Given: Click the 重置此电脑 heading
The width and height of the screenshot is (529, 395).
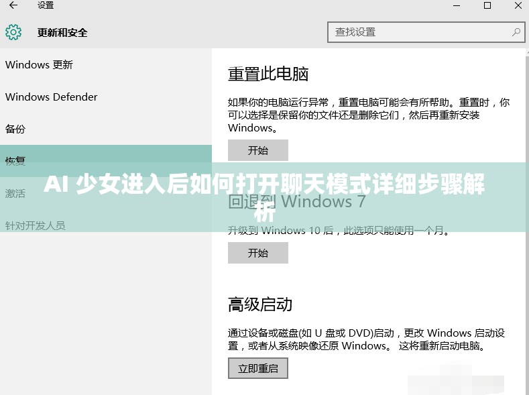Looking at the screenshot, I should tap(268, 74).
